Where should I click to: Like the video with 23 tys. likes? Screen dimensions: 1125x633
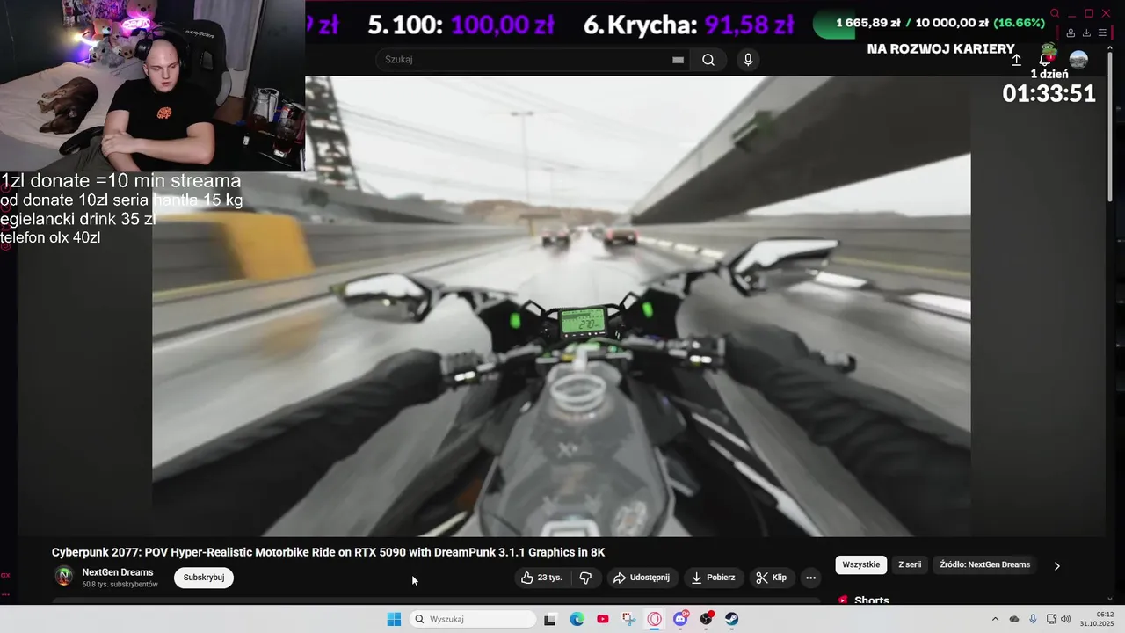pyautogui.click(x=541, y=578)
